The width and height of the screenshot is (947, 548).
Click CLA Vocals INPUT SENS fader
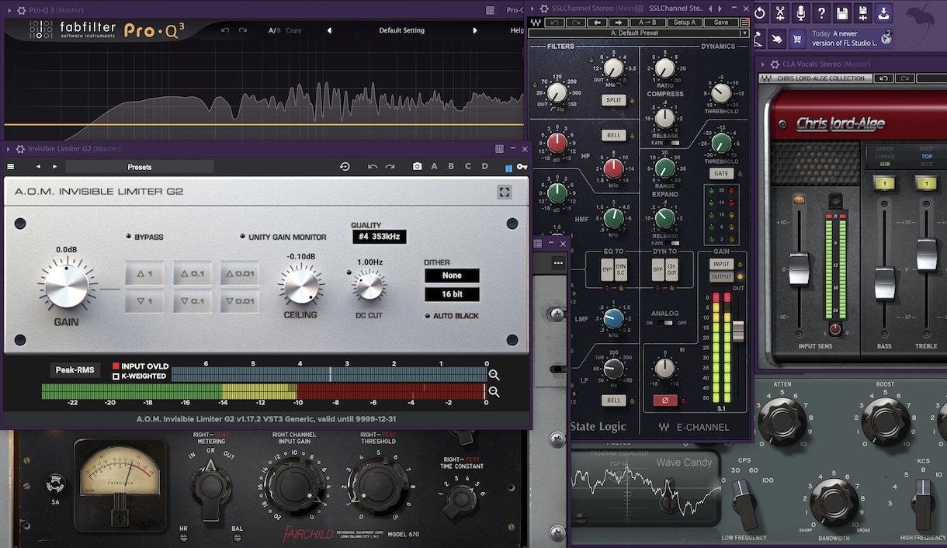click(x=799, y=269)
